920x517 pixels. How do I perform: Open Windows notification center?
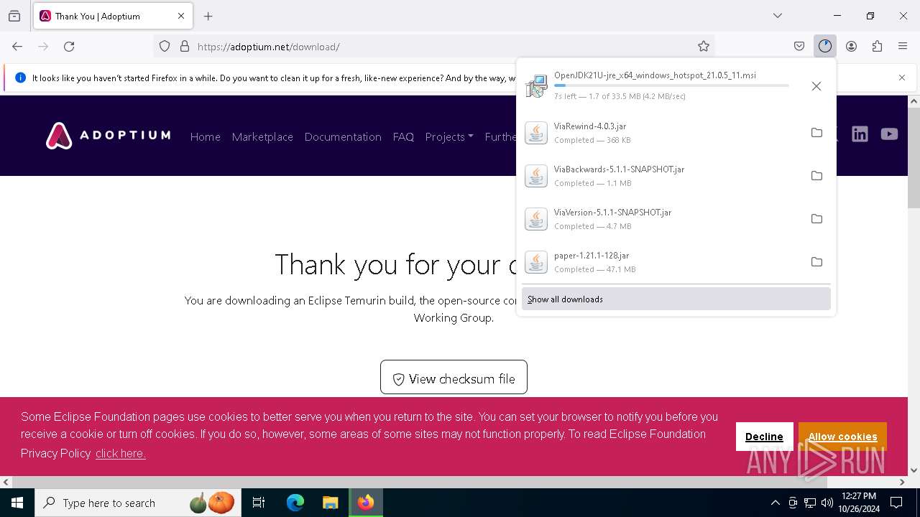point(896,503)
